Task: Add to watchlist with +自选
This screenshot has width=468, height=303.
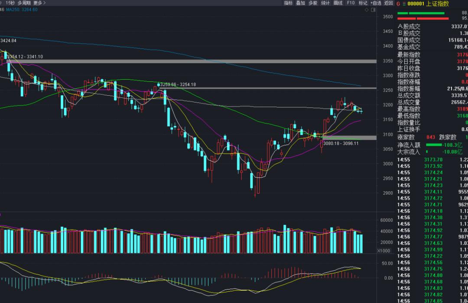Action: (376, 3)
